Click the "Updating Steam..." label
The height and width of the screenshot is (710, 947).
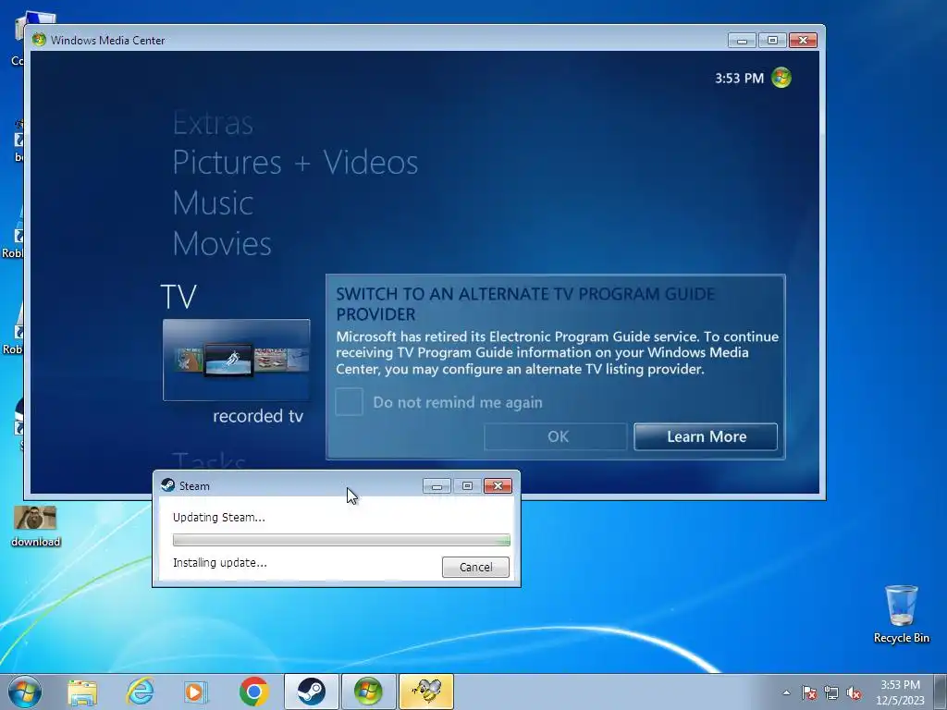tap(218, 518)
